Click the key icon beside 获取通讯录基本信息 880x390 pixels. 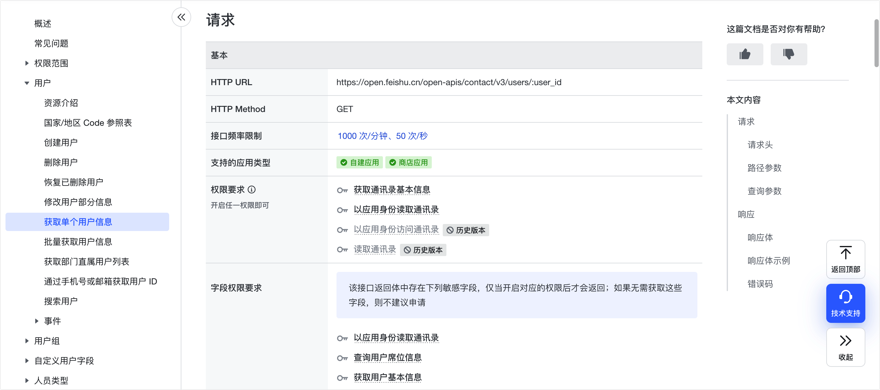click(342, 190)
